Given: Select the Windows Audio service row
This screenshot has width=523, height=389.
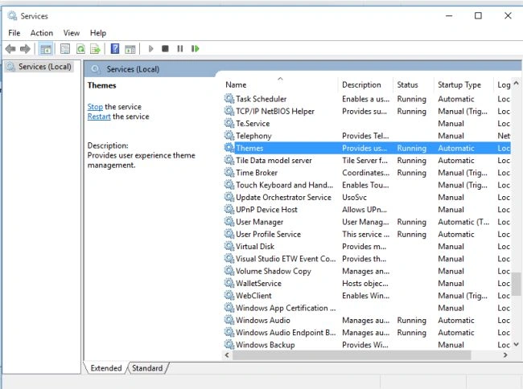Looking at the screenshot, I should point(367,321).
